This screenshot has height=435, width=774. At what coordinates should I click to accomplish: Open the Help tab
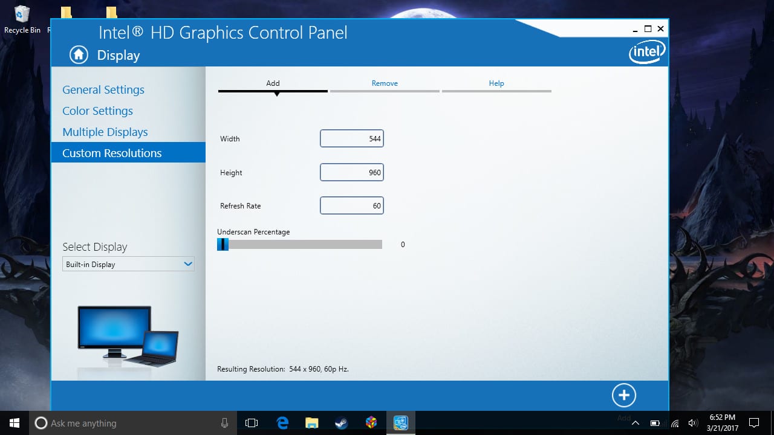tap(496, 83)
